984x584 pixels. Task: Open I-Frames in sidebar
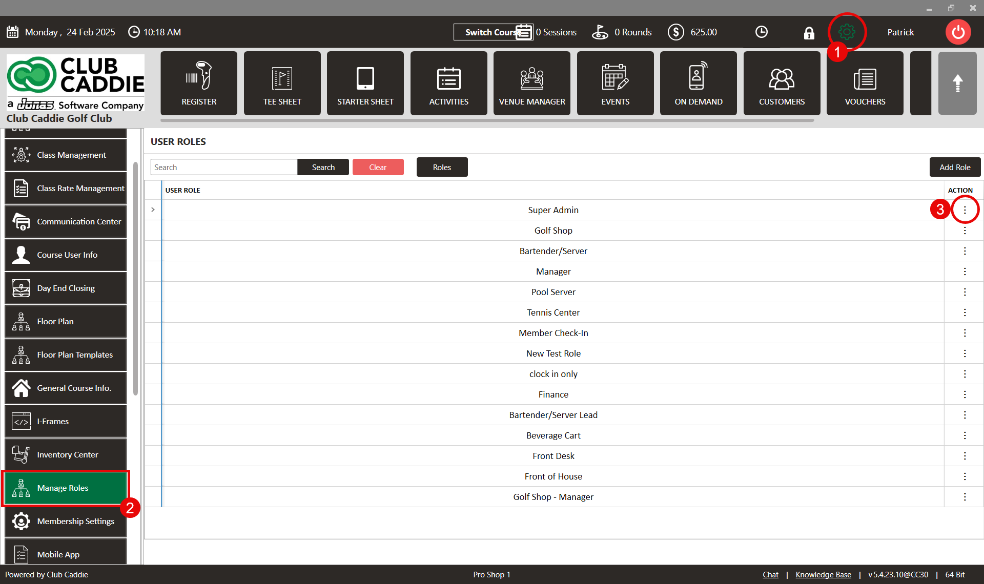[x=66, y=421]
